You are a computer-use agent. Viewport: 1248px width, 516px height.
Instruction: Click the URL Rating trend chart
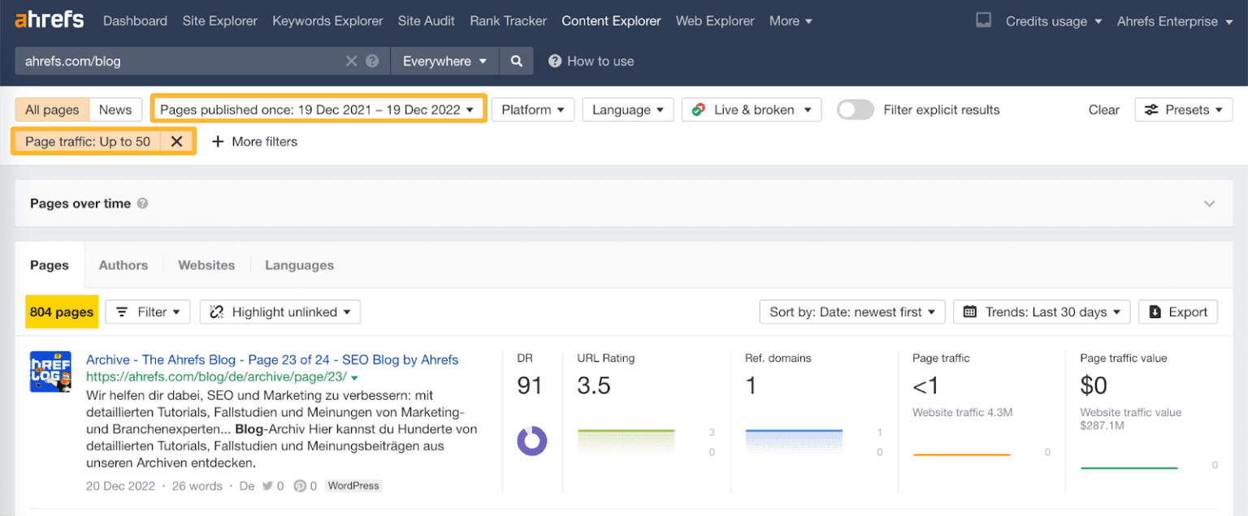click(626, 442)
